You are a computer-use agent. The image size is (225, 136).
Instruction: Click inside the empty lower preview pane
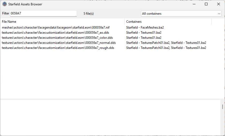(110, 118)
